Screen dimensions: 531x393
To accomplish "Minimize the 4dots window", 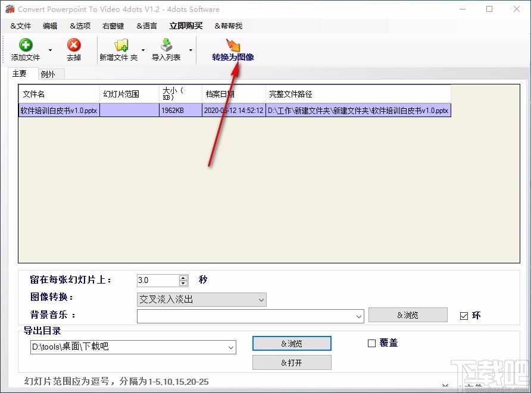I will 463,9.
